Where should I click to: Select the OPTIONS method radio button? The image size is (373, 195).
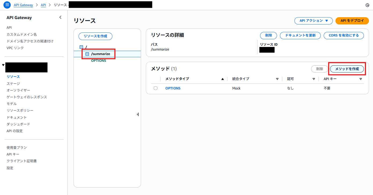click(x=156, y=88)
